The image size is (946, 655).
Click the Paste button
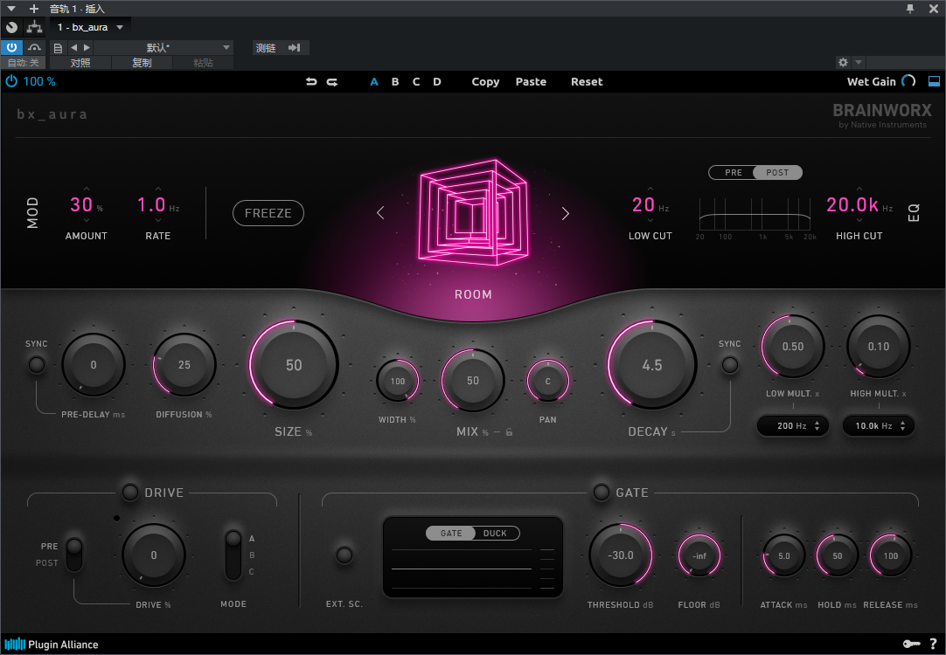[x=531, y=82]
